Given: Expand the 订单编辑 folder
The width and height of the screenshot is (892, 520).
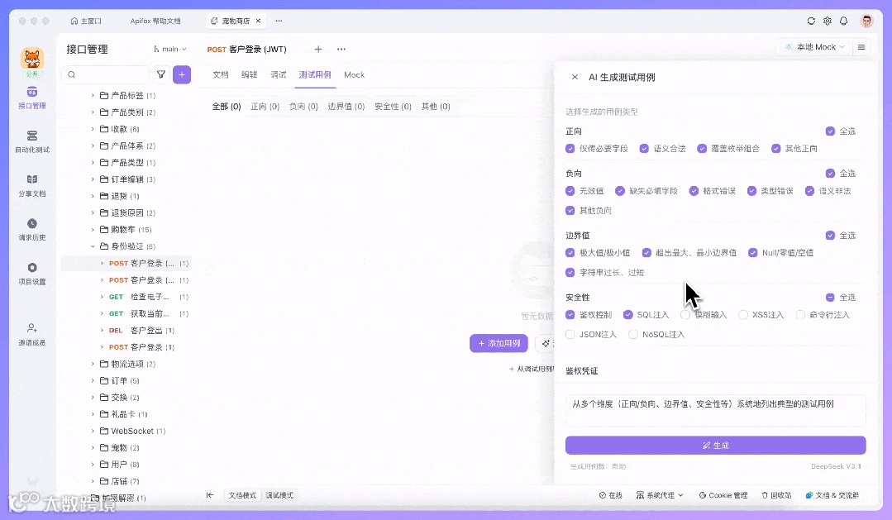Looking at the screenshot, I should coord(93,179).
